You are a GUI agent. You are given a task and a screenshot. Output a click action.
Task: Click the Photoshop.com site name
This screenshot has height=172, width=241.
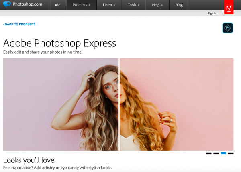[27, 4]
